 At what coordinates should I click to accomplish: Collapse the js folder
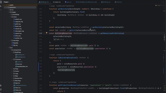point(8,48)
